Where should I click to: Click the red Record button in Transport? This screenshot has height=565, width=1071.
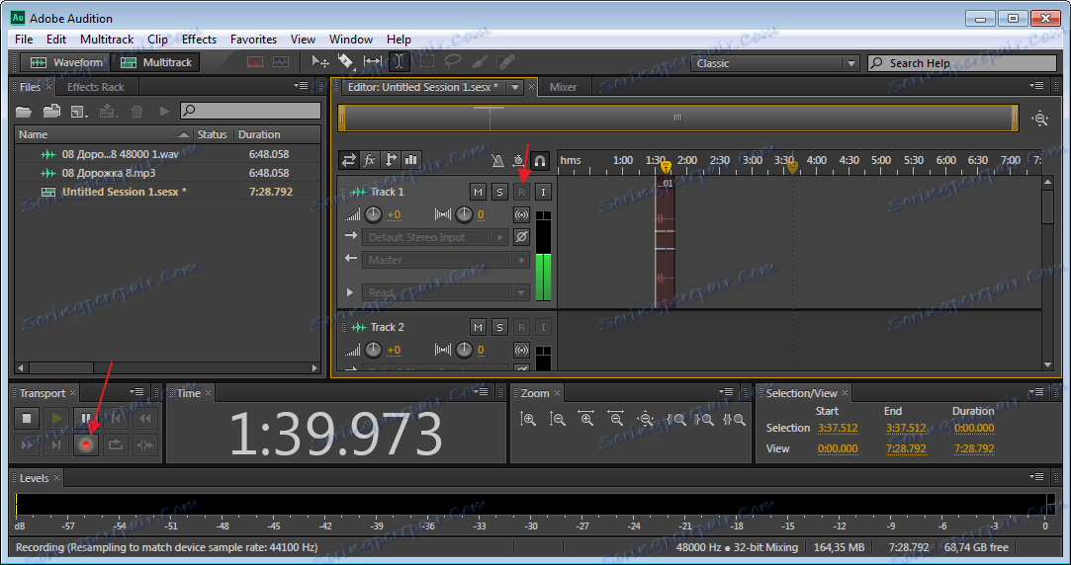click(x=87, y=445)
